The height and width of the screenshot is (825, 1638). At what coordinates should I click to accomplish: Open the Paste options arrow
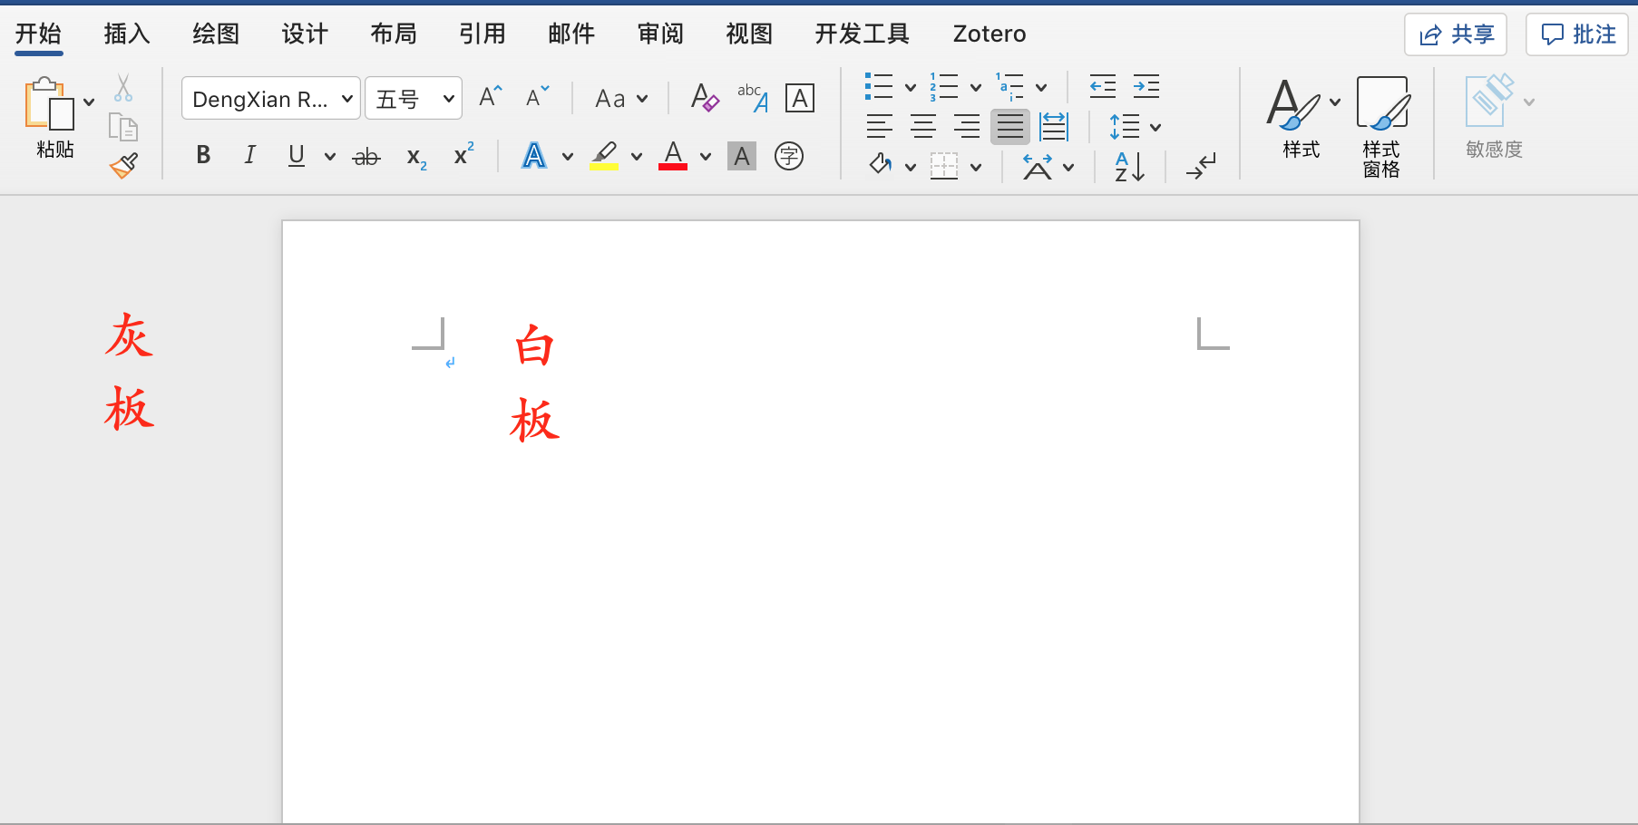[89, 102]
